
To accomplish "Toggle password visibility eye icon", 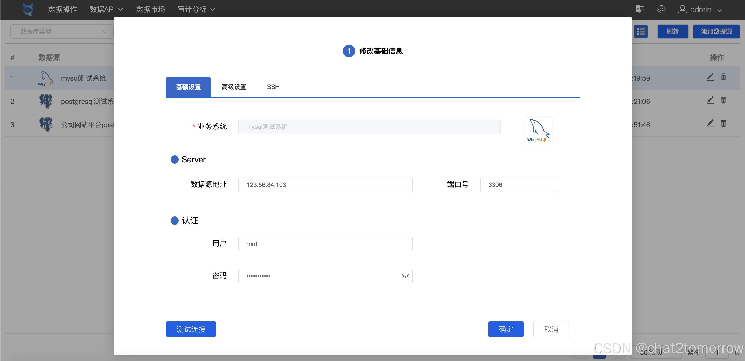I will click(405, 276).
